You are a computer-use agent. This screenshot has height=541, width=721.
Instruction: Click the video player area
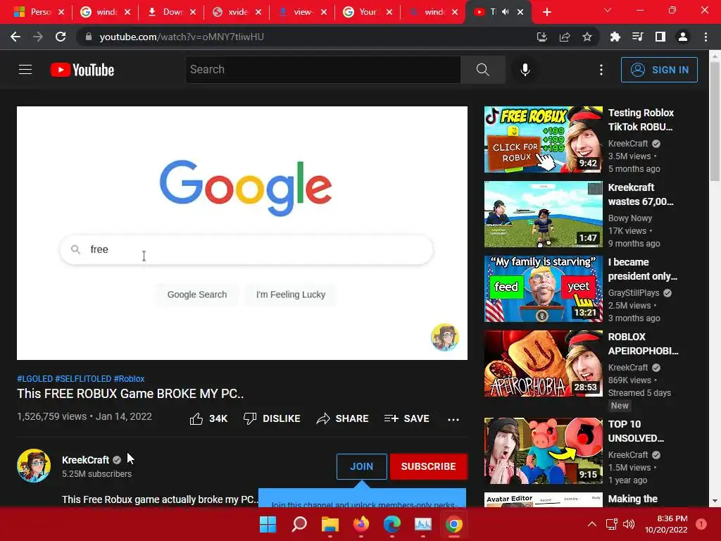(242, 233)
